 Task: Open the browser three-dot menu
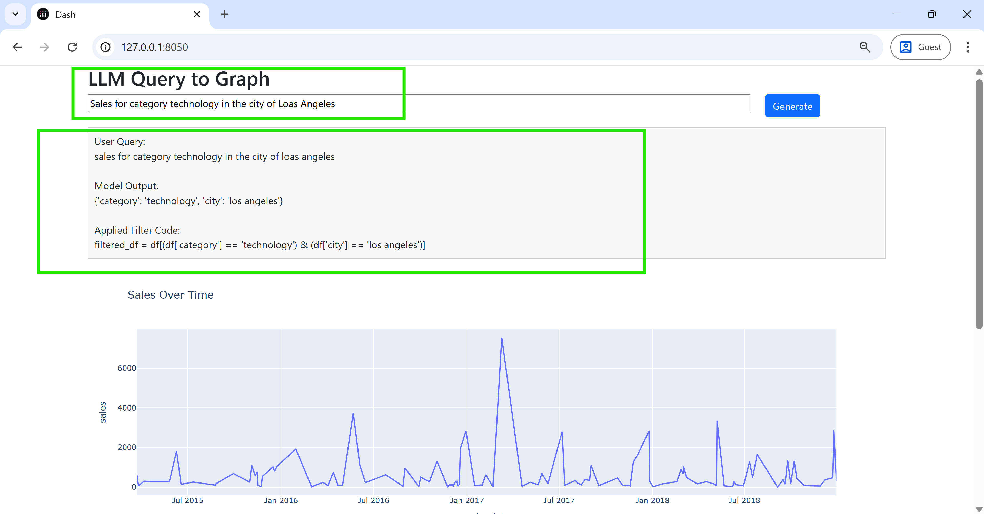(x=968, y=47)
